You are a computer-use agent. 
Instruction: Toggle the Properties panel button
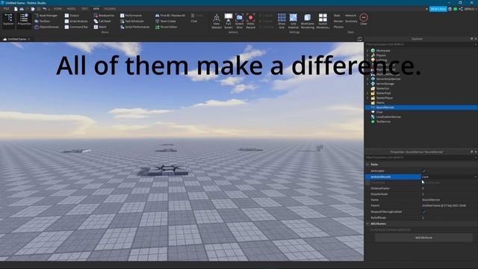coord(24,21)
